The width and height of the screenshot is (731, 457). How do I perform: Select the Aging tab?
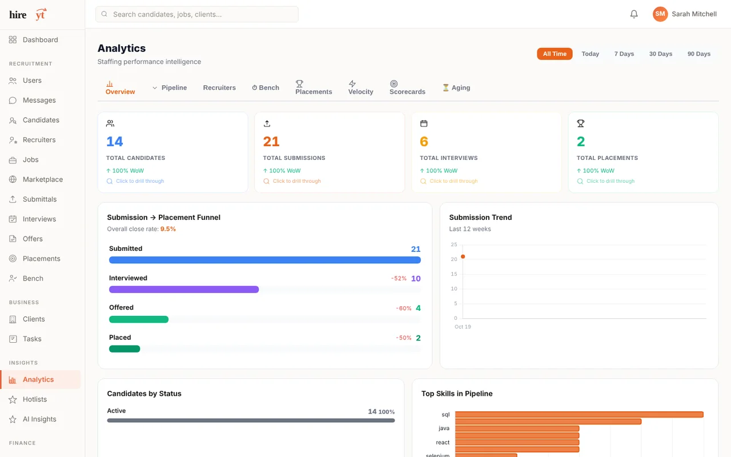[456, 88]
